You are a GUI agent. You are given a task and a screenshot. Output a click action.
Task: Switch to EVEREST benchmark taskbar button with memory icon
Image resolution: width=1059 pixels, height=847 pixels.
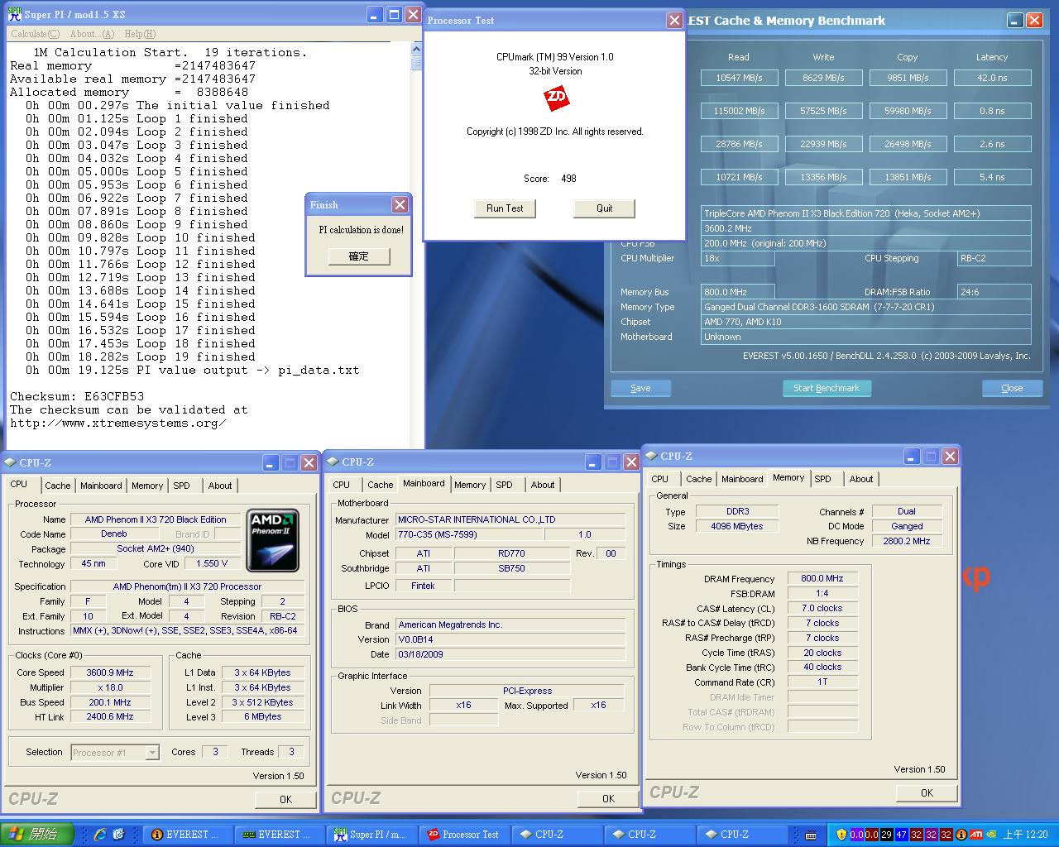click(x=280, y=835)
